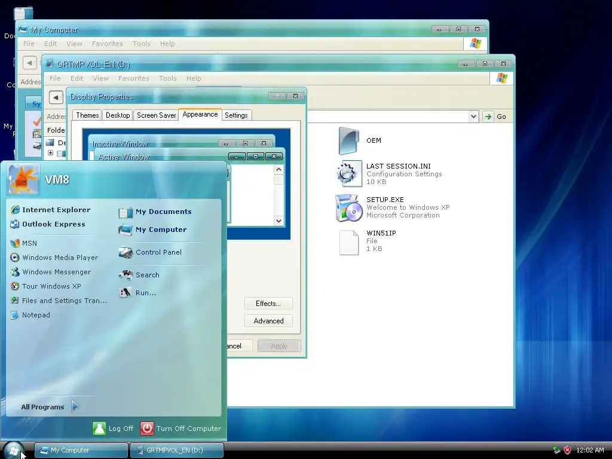This screenshot has height=459, width=612.
Task: Open Help menu in GRTMPVOL_EN window
Action: tap(194, 78)
